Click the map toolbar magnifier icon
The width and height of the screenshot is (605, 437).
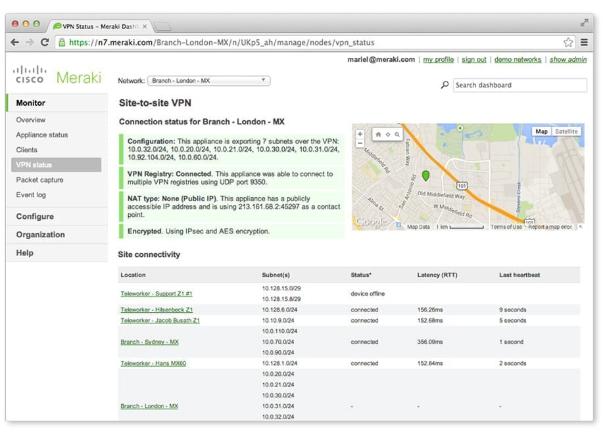click(x=397, y=134)
